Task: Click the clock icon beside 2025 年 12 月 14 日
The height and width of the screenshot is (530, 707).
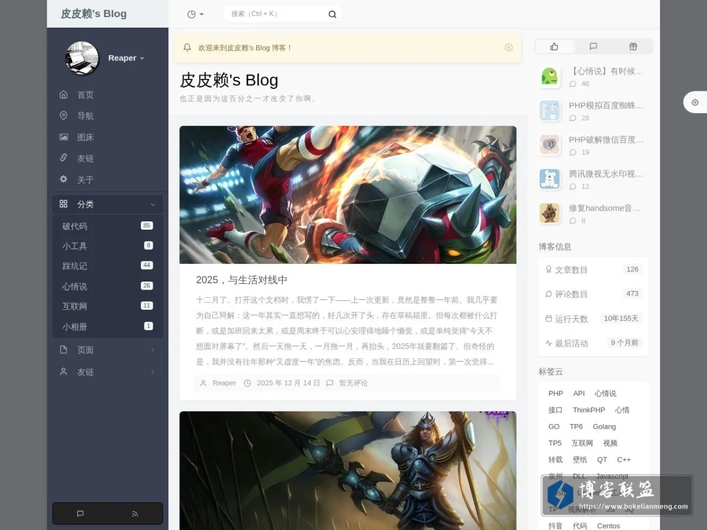Action: [247, 383]
